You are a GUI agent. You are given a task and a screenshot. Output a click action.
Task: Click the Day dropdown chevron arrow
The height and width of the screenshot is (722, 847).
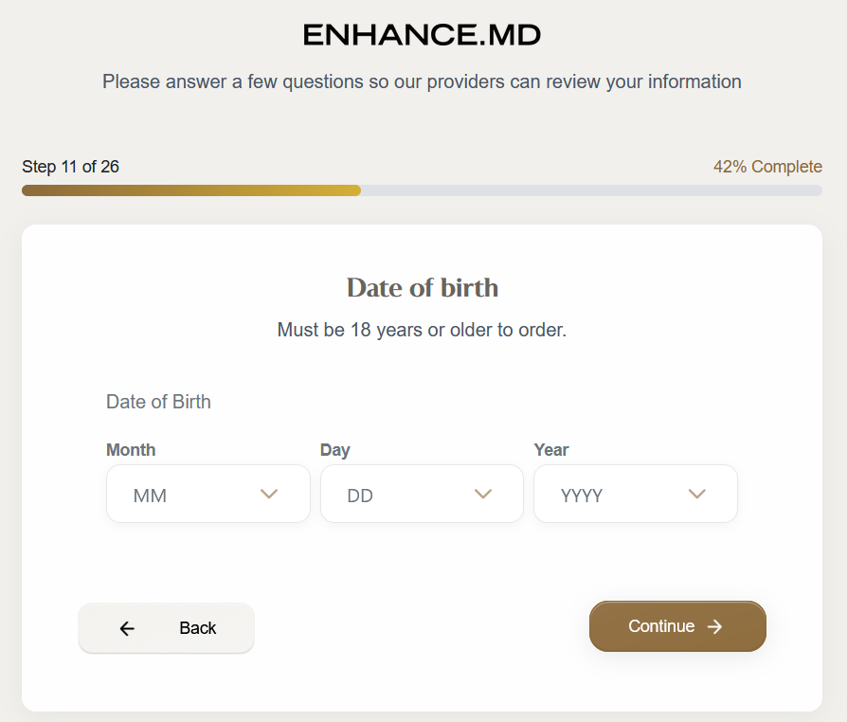[483, 494]
